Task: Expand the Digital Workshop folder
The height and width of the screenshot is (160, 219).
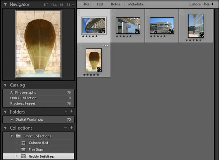Action: coord(11,119)
